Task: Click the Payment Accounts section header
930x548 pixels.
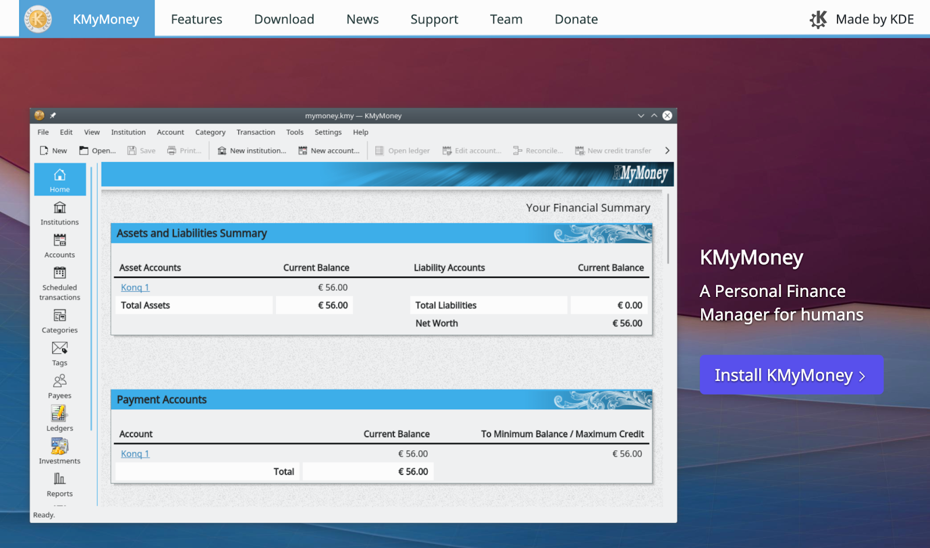Action: pos(382,400)
